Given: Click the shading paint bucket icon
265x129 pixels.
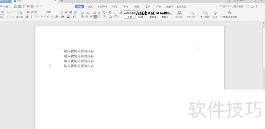Looking at the screenshot, I should click(x=110, y=17).
